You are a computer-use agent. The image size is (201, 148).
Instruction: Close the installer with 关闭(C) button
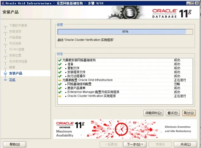click(185, 144)
